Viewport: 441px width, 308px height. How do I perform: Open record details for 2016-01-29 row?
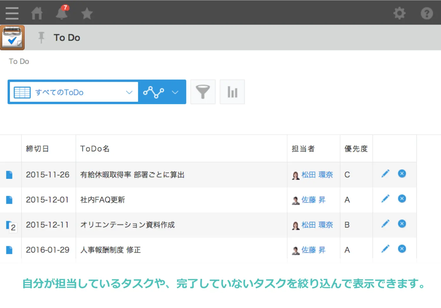coord(9,250)
